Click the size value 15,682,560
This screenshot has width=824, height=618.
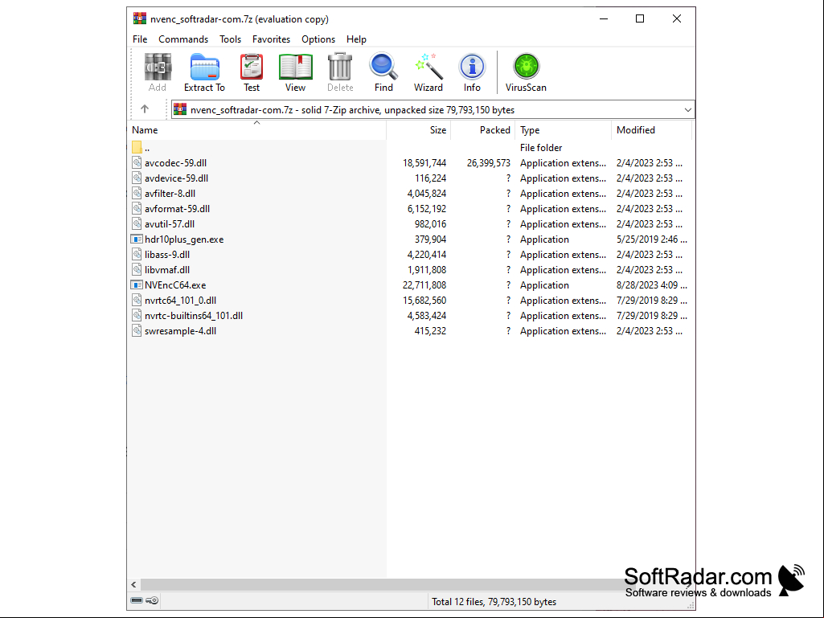424,300
